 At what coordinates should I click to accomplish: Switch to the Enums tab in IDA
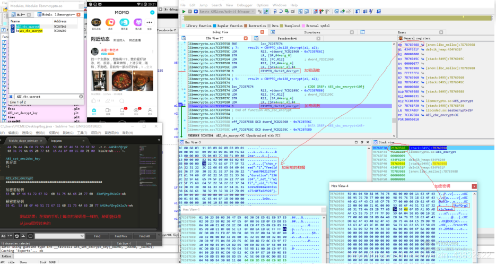click(x=402, y=32)
